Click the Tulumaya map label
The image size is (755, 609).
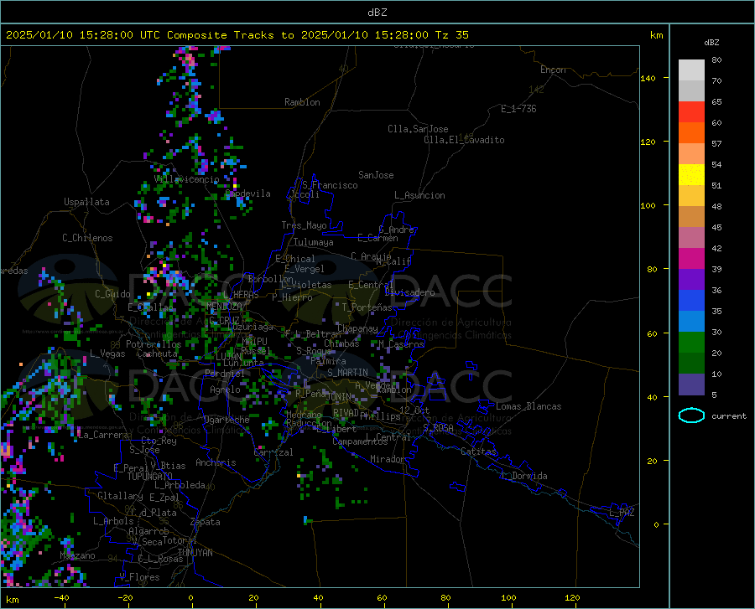[314, 242]
